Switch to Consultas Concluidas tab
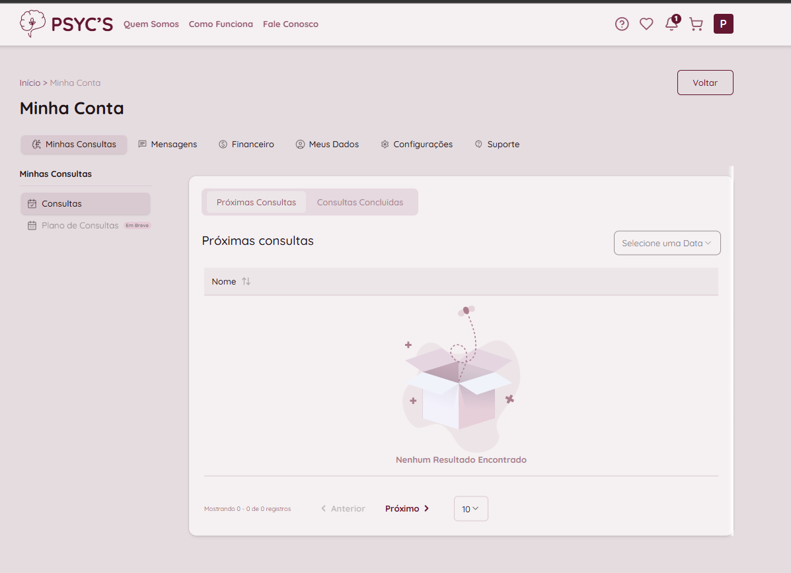The image size is (791, 573). tap(359, 202)
